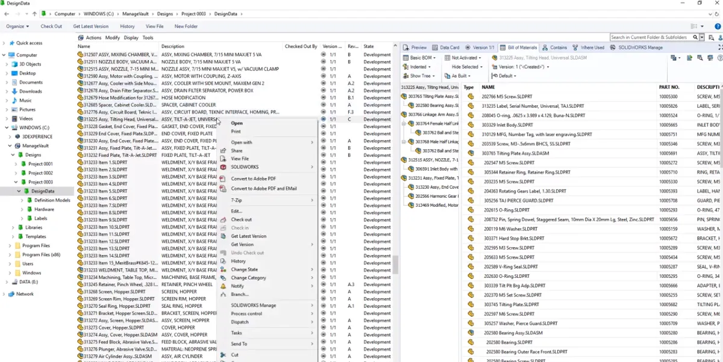This screenshot has width=723, height=362.
Task: Select 303329 Inlet Body.SLDPRT BOM row
Action: pyautogui.click(x=509, y=125)
